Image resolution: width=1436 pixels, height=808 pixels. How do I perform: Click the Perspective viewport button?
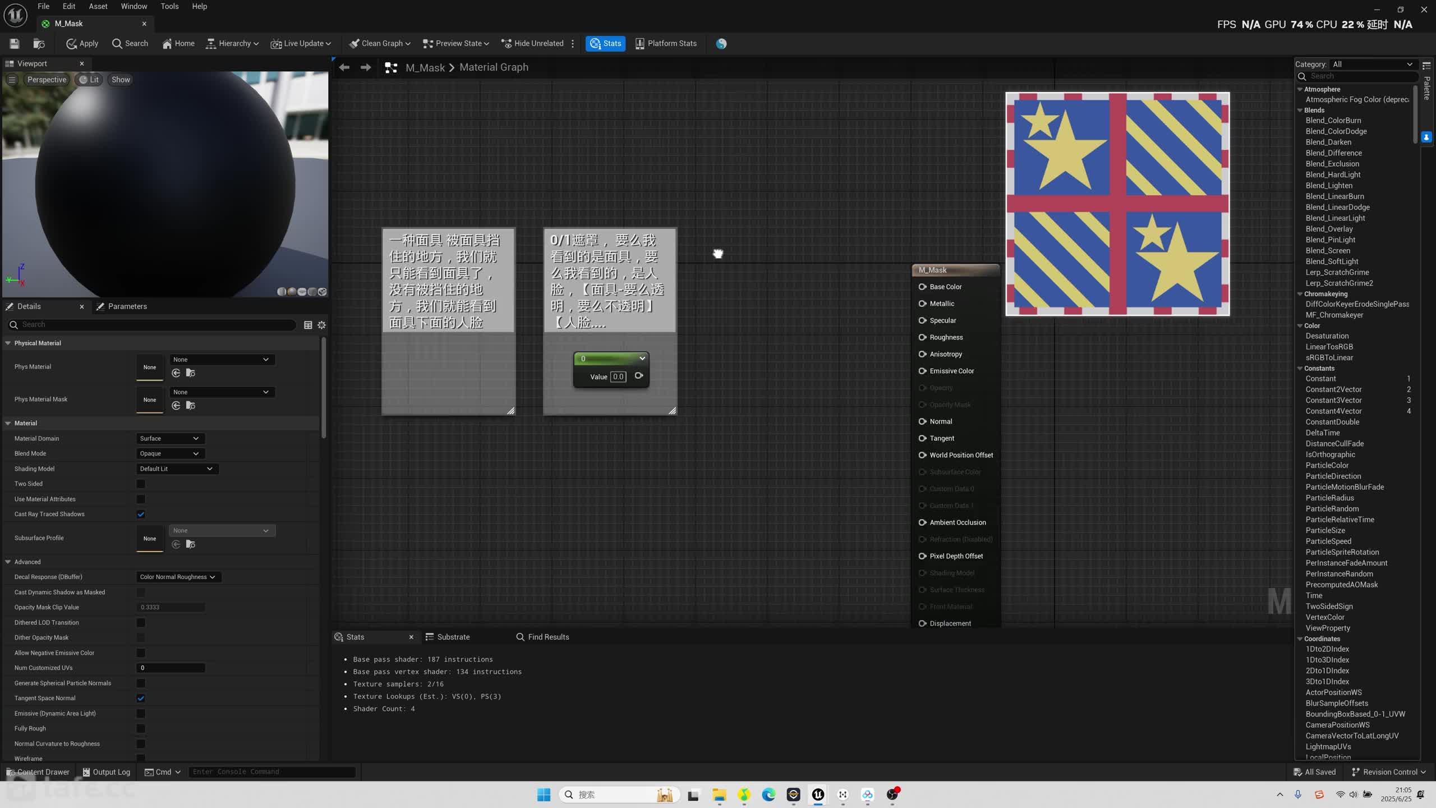(47, 80)
